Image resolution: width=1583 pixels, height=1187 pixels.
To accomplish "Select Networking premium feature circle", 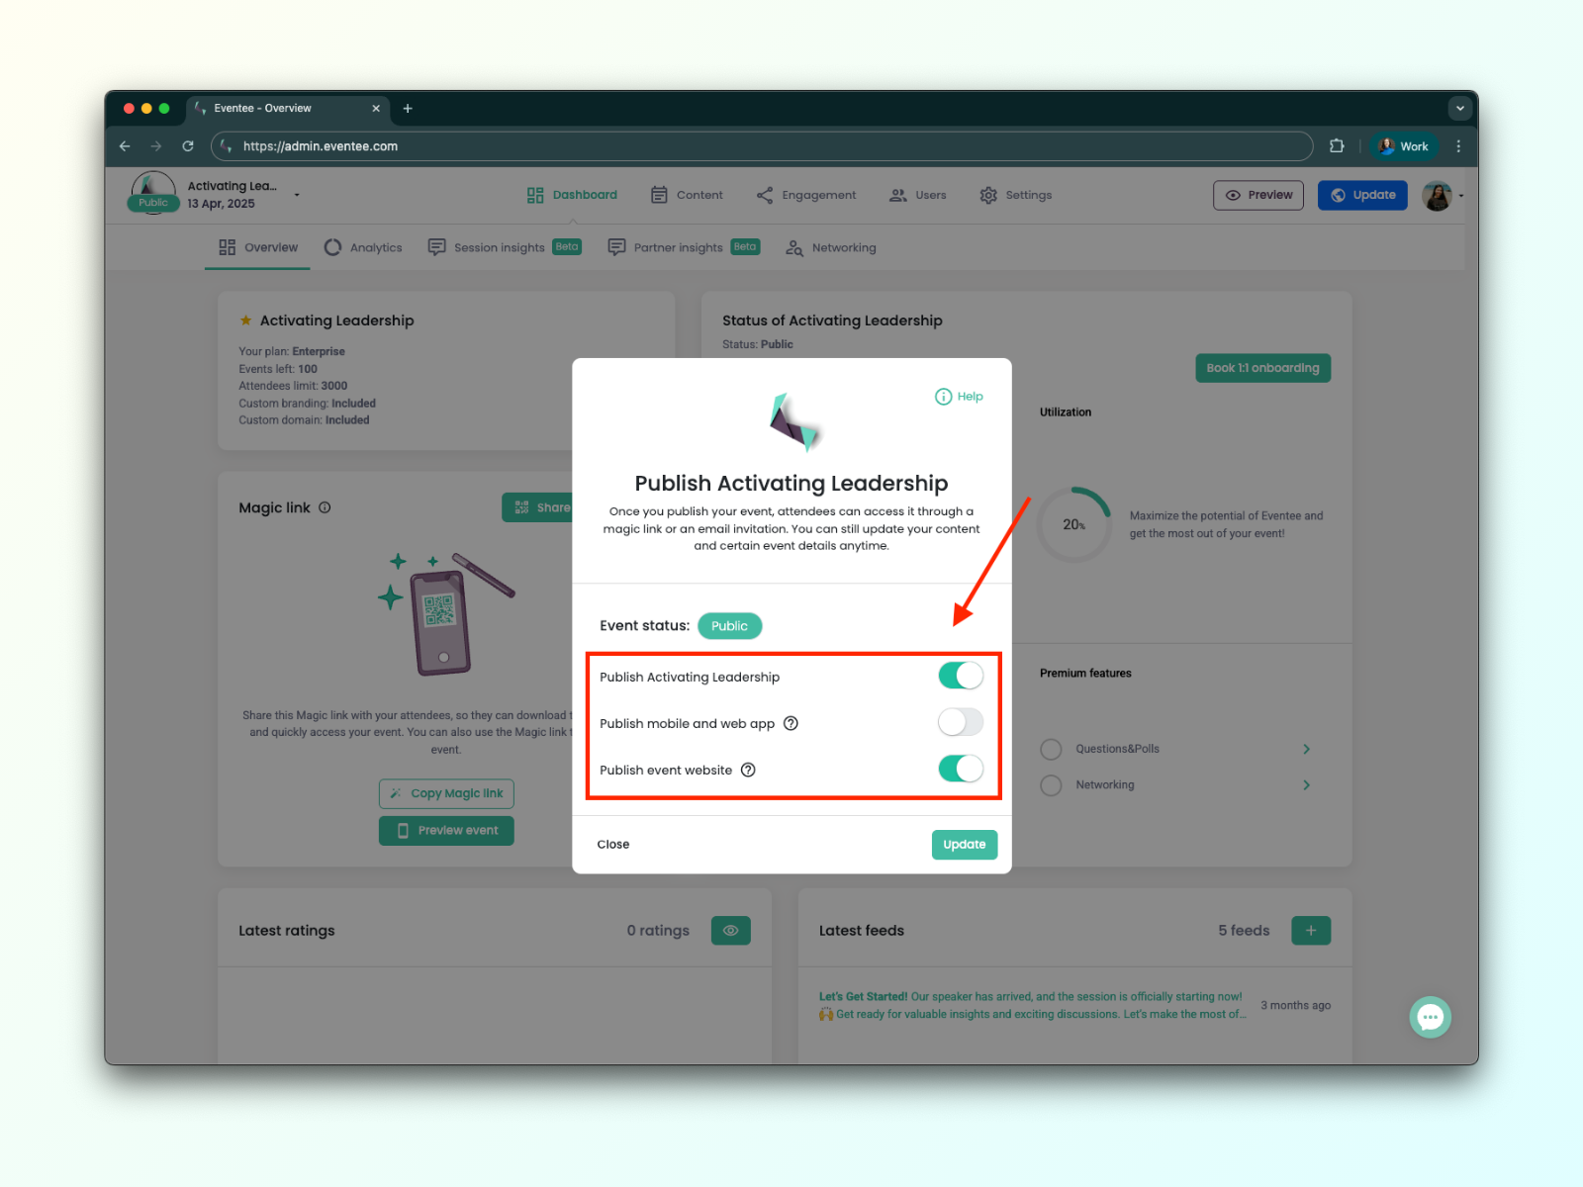I will [x=1051, y=784].
